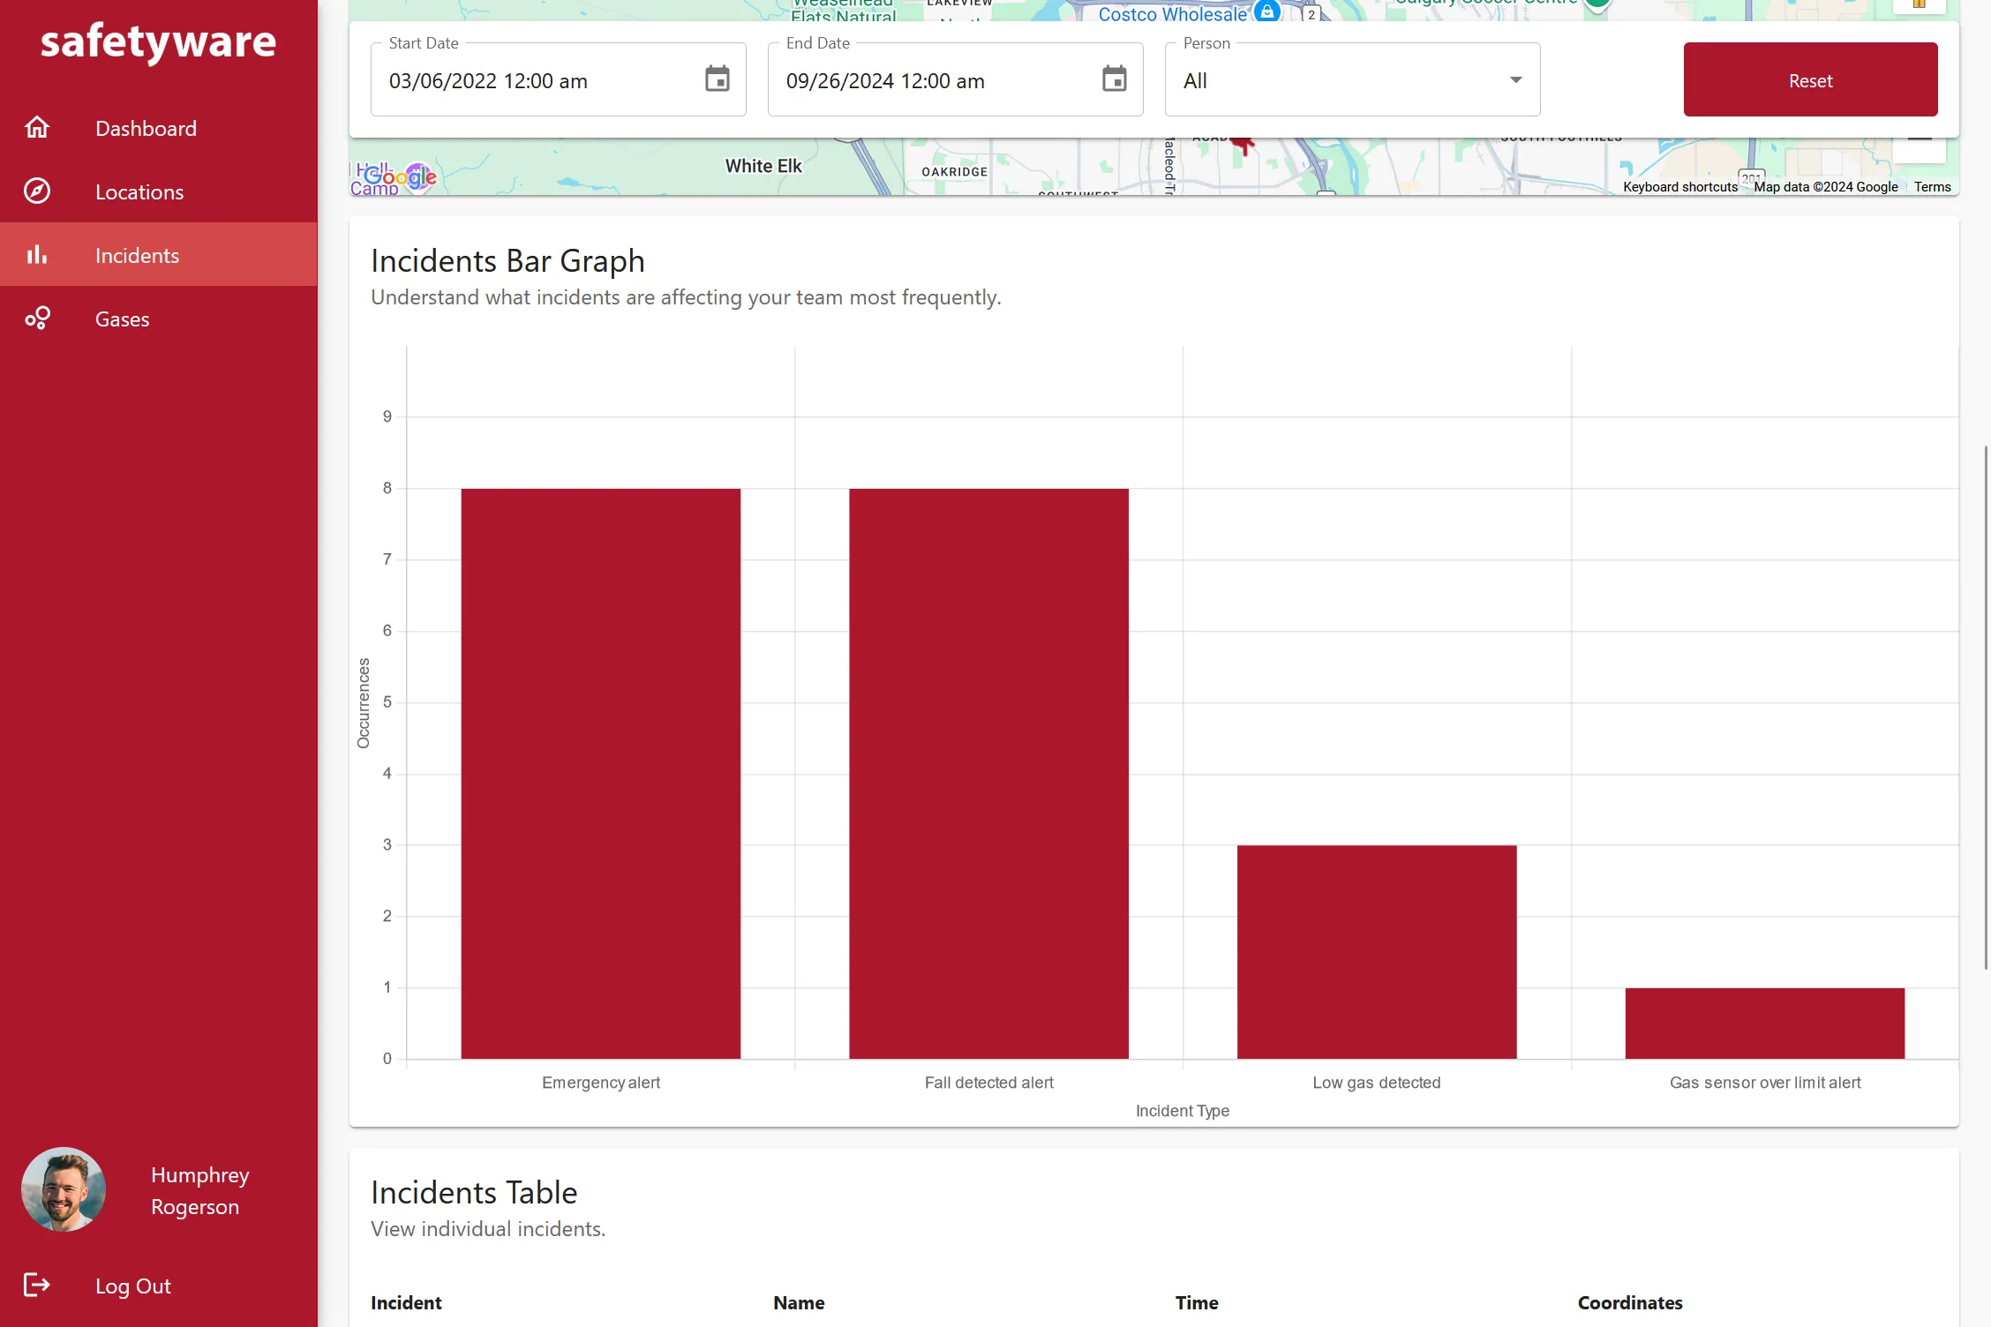Click the Gas sensor over limit alert label
The image size is (1991, 1327).
click(x=1765, y=1083)
